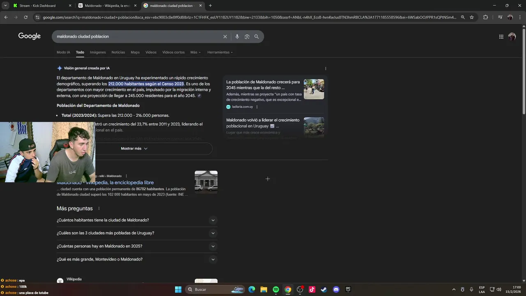The image size is (526, 296).
Task: Click the street photo thumbnail of ladiaria article
Action: pyautogui.click(x=314, y=89)
